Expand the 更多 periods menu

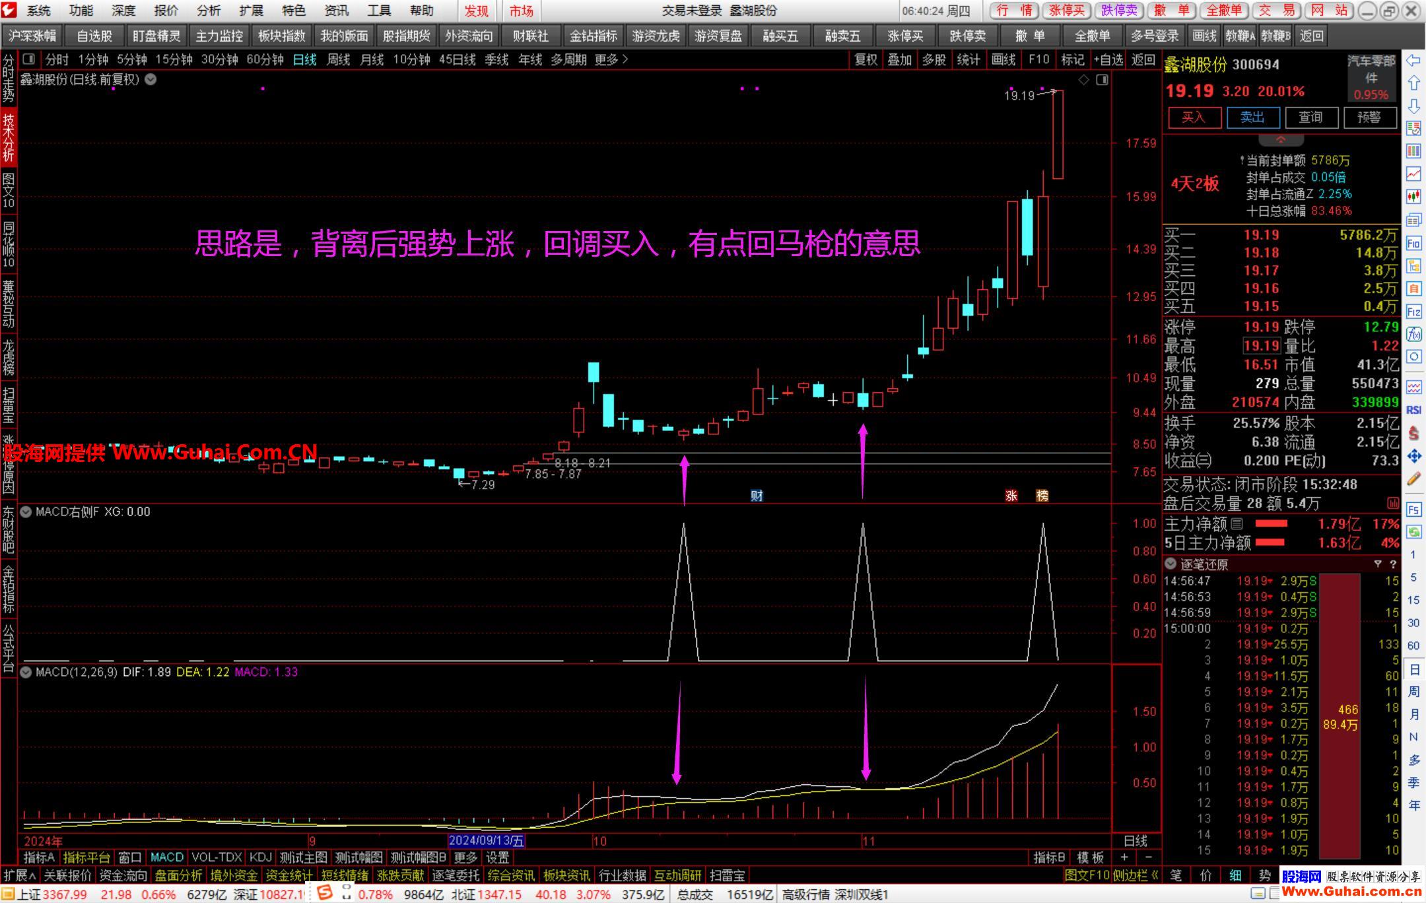(x=611, y=59)
